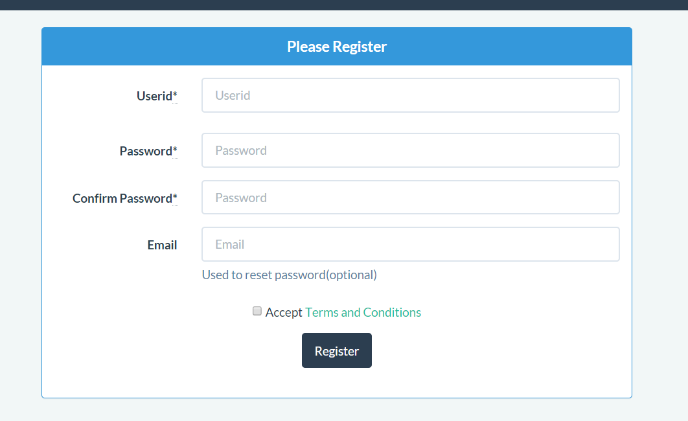Screen dimensions: 688x421
Task: Click the Userid input field
Action: (410, 95)
